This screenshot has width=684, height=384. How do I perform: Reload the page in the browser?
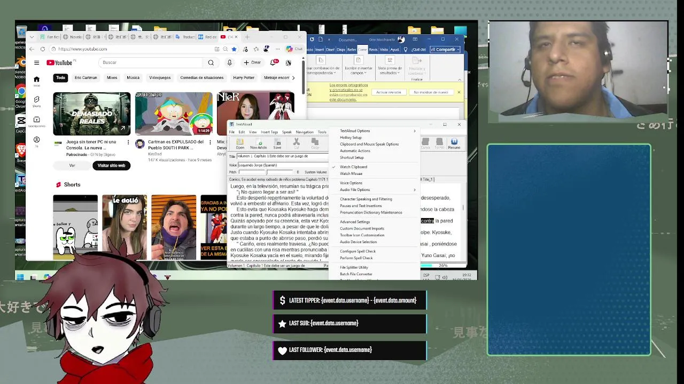coord(43,49)
